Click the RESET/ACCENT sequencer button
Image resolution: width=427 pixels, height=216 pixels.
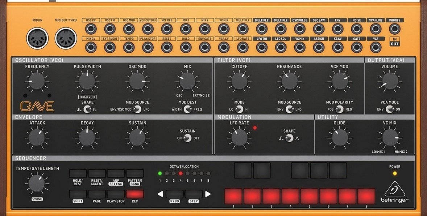[97, 173]
